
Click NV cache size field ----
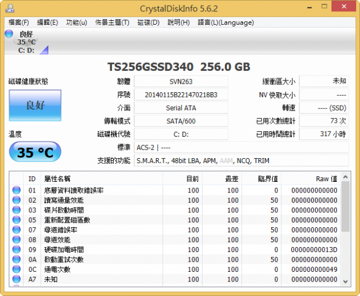[x=324, y=95]
